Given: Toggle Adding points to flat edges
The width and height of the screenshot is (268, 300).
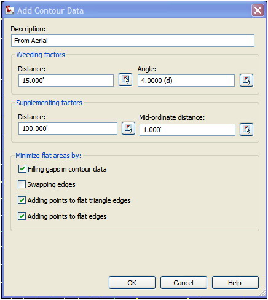Looking at the screenshot, I should coord(22,216).
